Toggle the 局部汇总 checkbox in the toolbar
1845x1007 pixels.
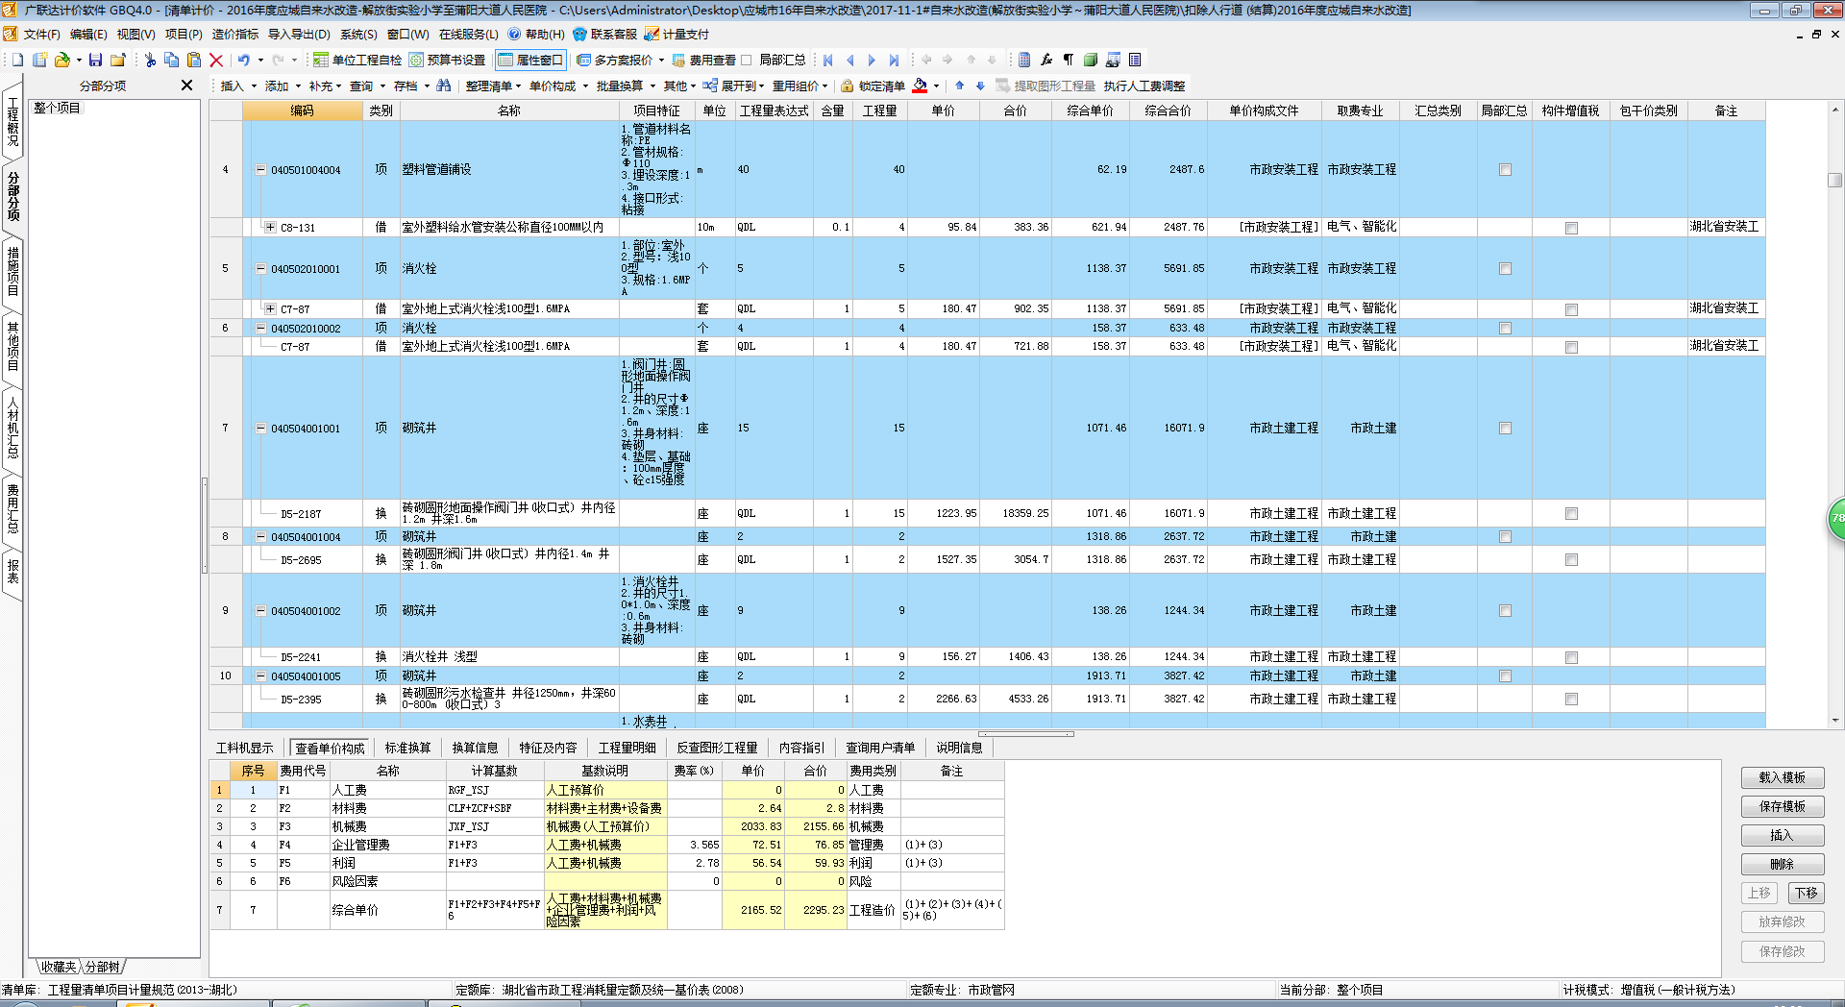coord(747,60)
